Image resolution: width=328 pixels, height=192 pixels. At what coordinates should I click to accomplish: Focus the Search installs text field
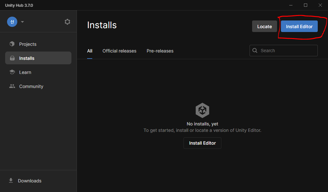point(287,51)
